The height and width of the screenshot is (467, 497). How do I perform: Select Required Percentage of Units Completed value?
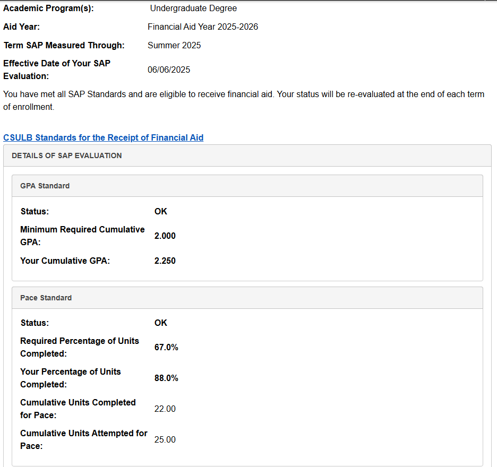click(x=166, y=347)
